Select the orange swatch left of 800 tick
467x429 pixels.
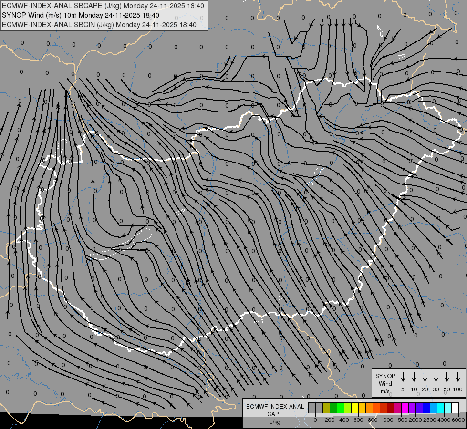coord(369,408)
